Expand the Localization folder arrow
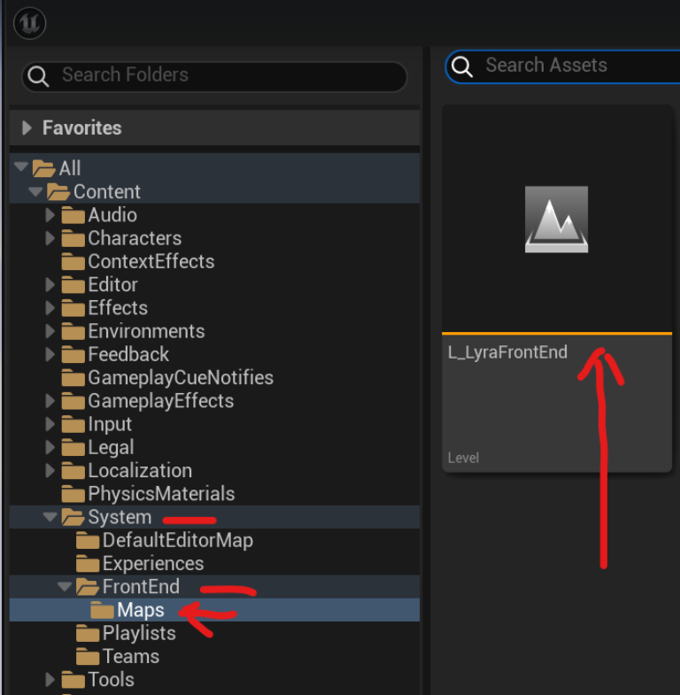This screenshot has width=680, height=695. (x=50, y=470)
